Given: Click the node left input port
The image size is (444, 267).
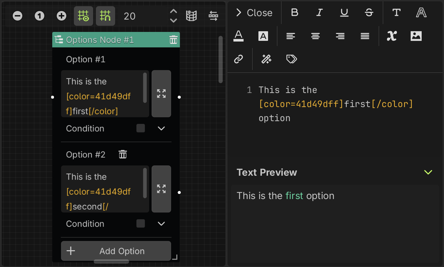Looking at the screenshot, I should point(53,97).
